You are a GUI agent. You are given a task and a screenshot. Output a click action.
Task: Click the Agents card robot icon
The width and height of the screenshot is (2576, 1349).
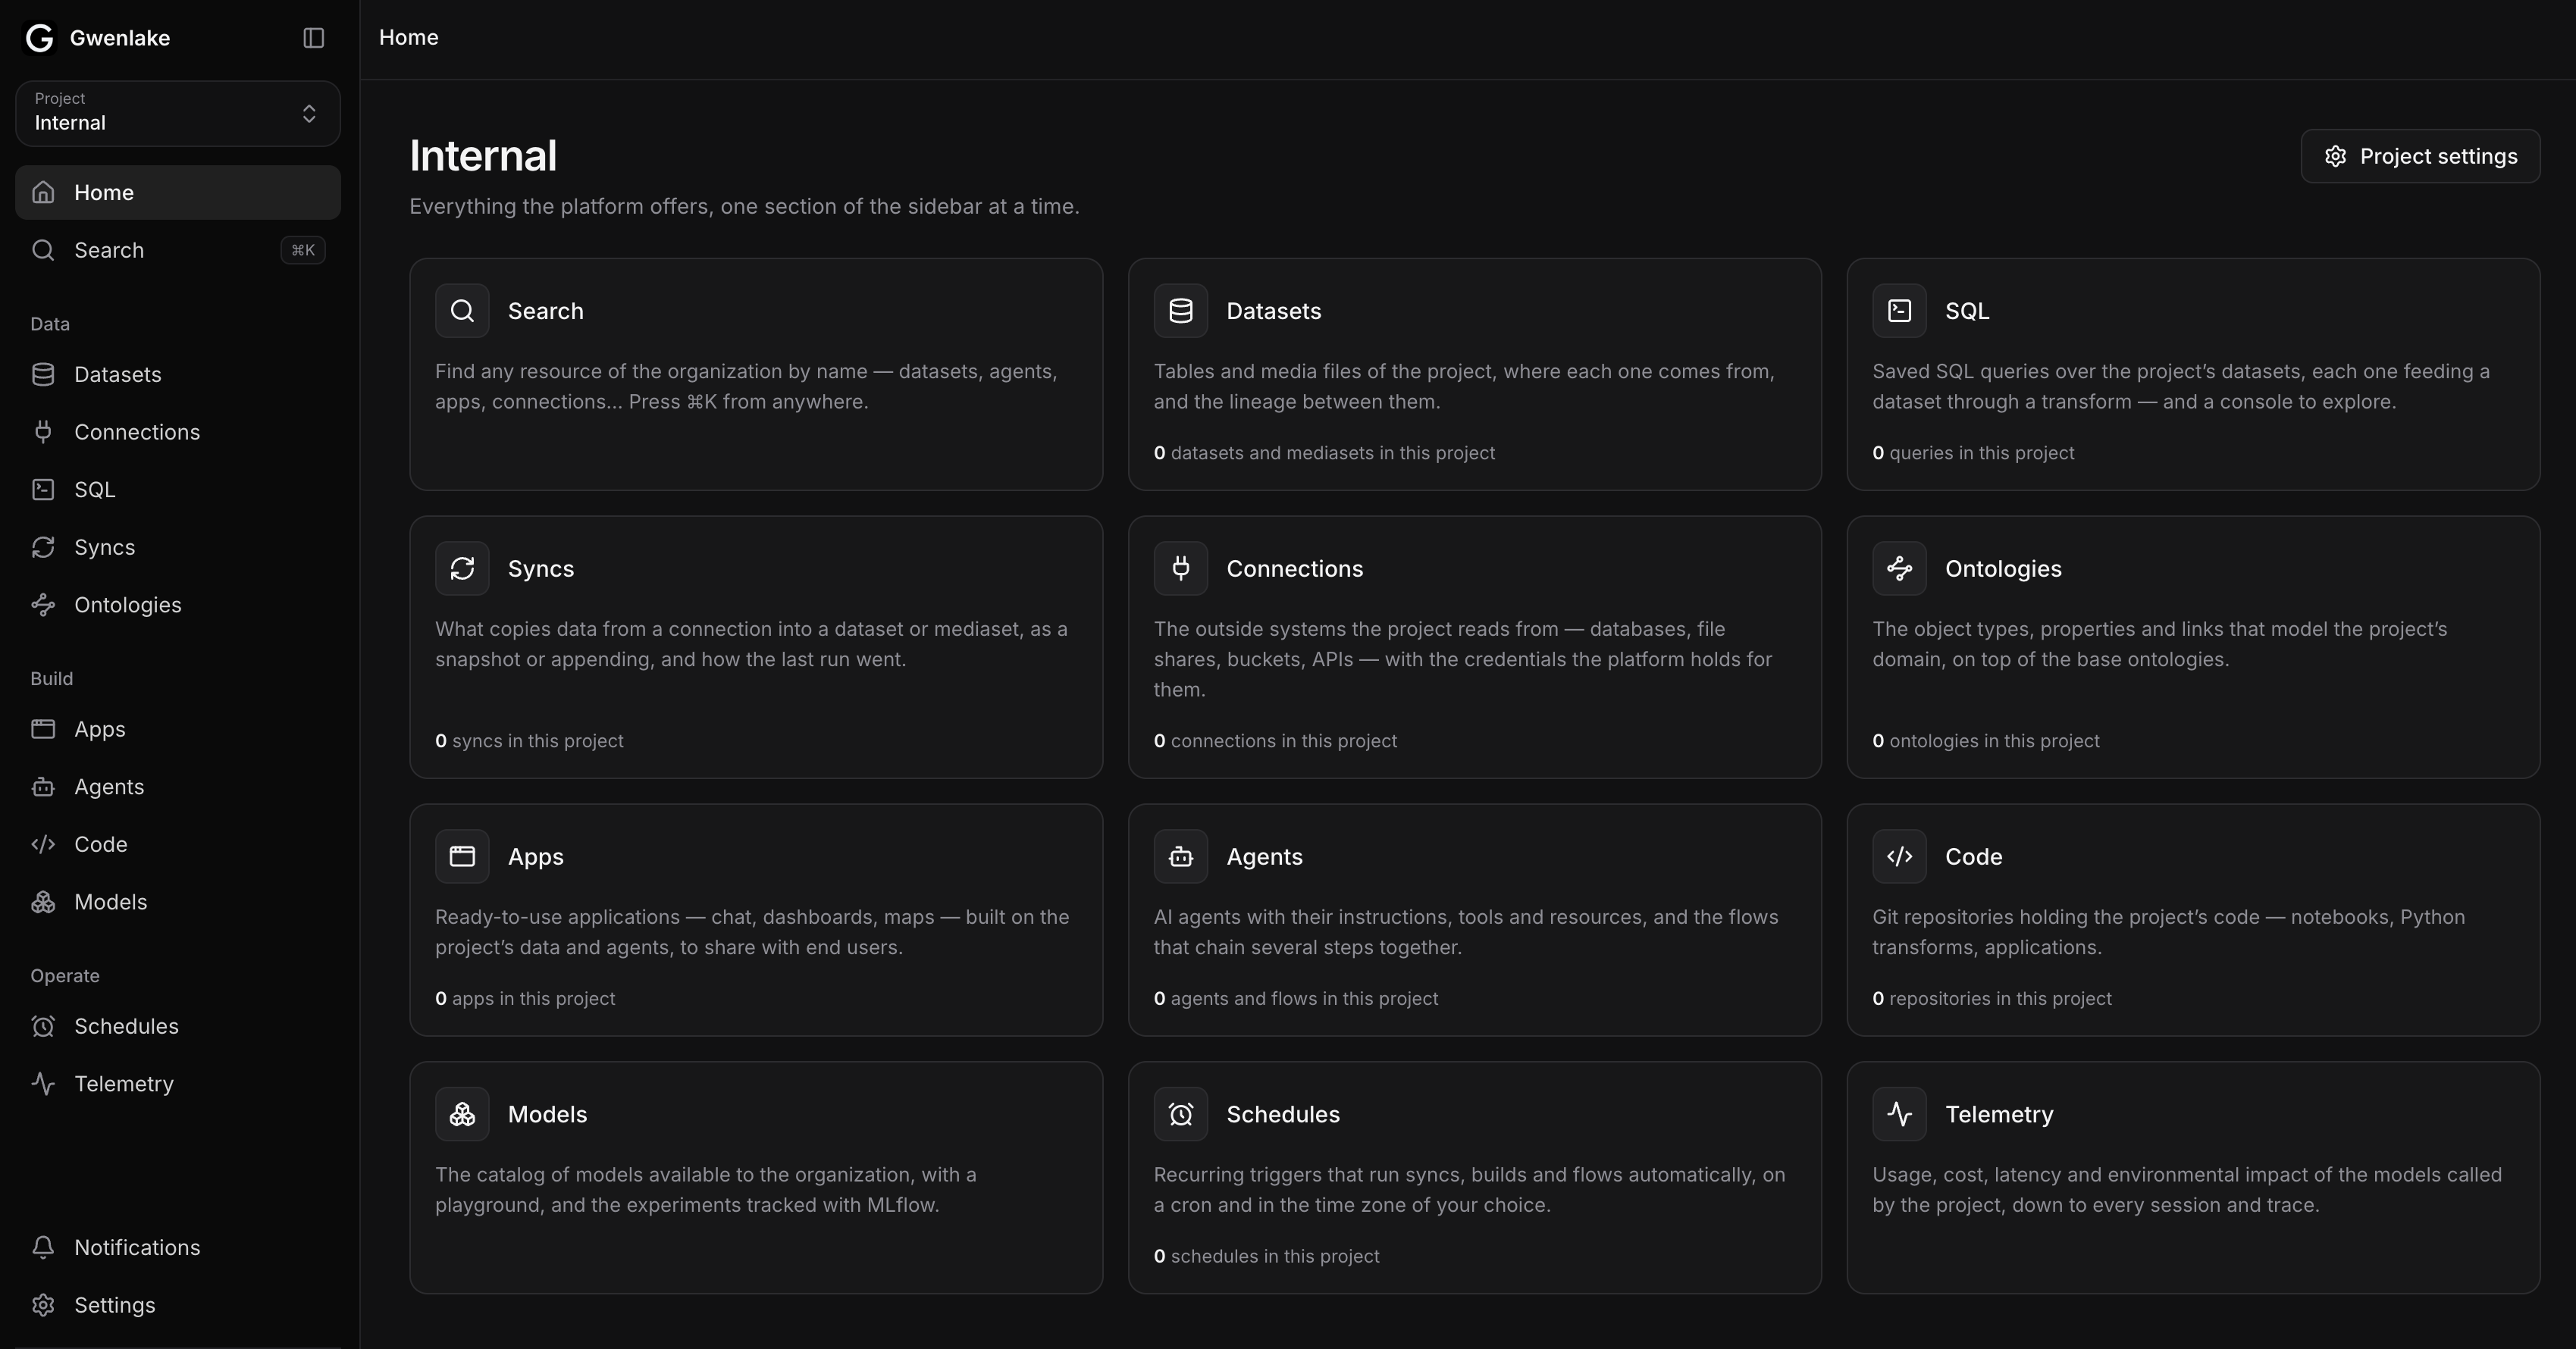pyautogui.click(x=1181, y=857)
